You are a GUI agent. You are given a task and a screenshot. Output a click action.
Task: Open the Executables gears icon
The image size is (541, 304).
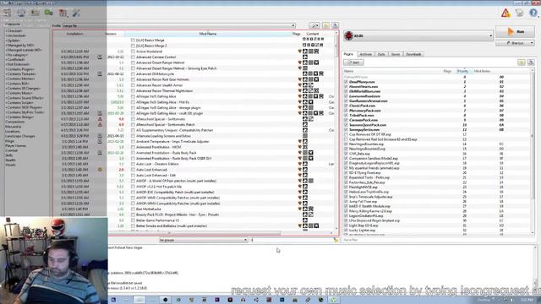[x=49, y=13]
